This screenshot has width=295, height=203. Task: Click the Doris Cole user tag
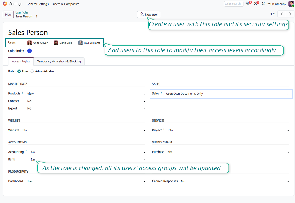pyautogui.click(x=63, y=43)
